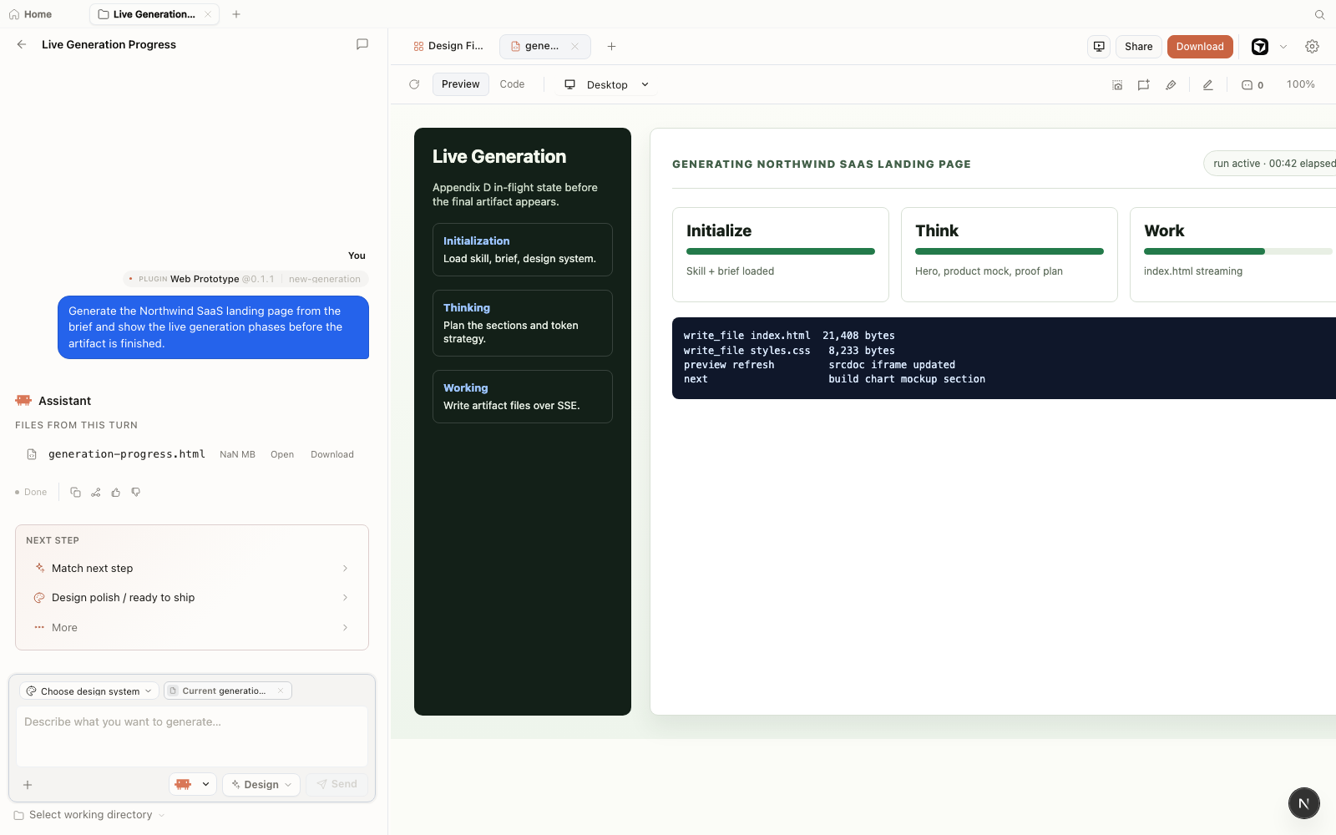Expand Design polish / ready to ship
This screenshot has width=1336, height=835.
tap(192, 598)
